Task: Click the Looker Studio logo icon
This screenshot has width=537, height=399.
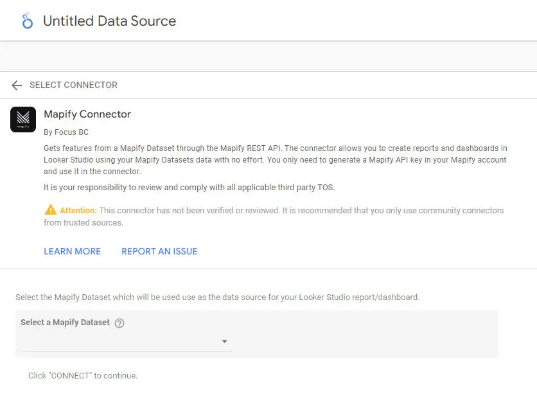Action: 27,21
